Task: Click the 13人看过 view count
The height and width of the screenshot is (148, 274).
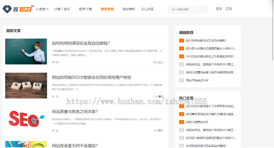Action: 158,131
